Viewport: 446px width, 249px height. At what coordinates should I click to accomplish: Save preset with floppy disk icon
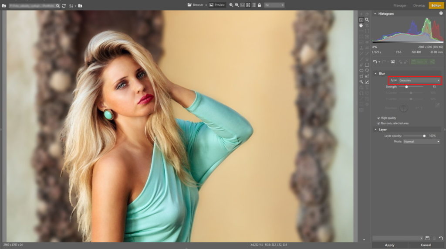(427, 238)
